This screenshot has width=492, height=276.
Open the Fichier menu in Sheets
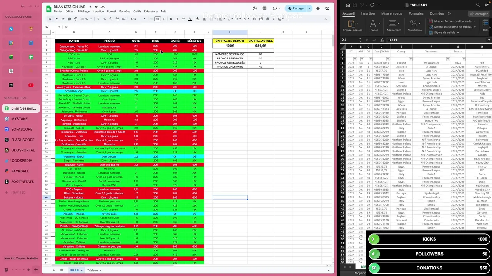click(58, 11)
